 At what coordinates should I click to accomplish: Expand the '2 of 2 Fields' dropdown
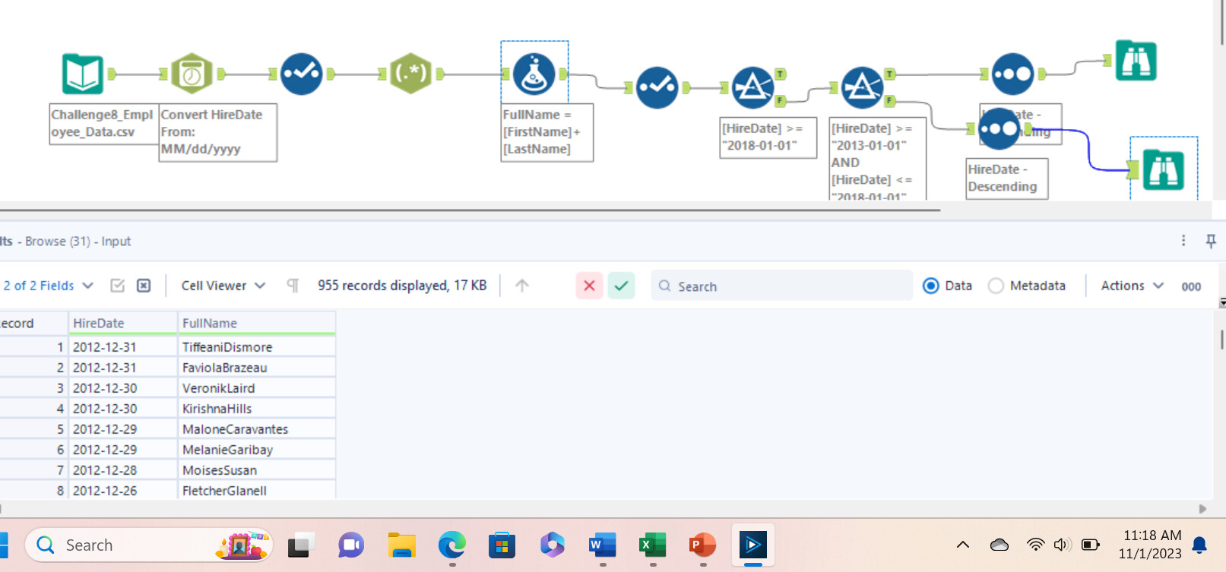click(49, 286)
